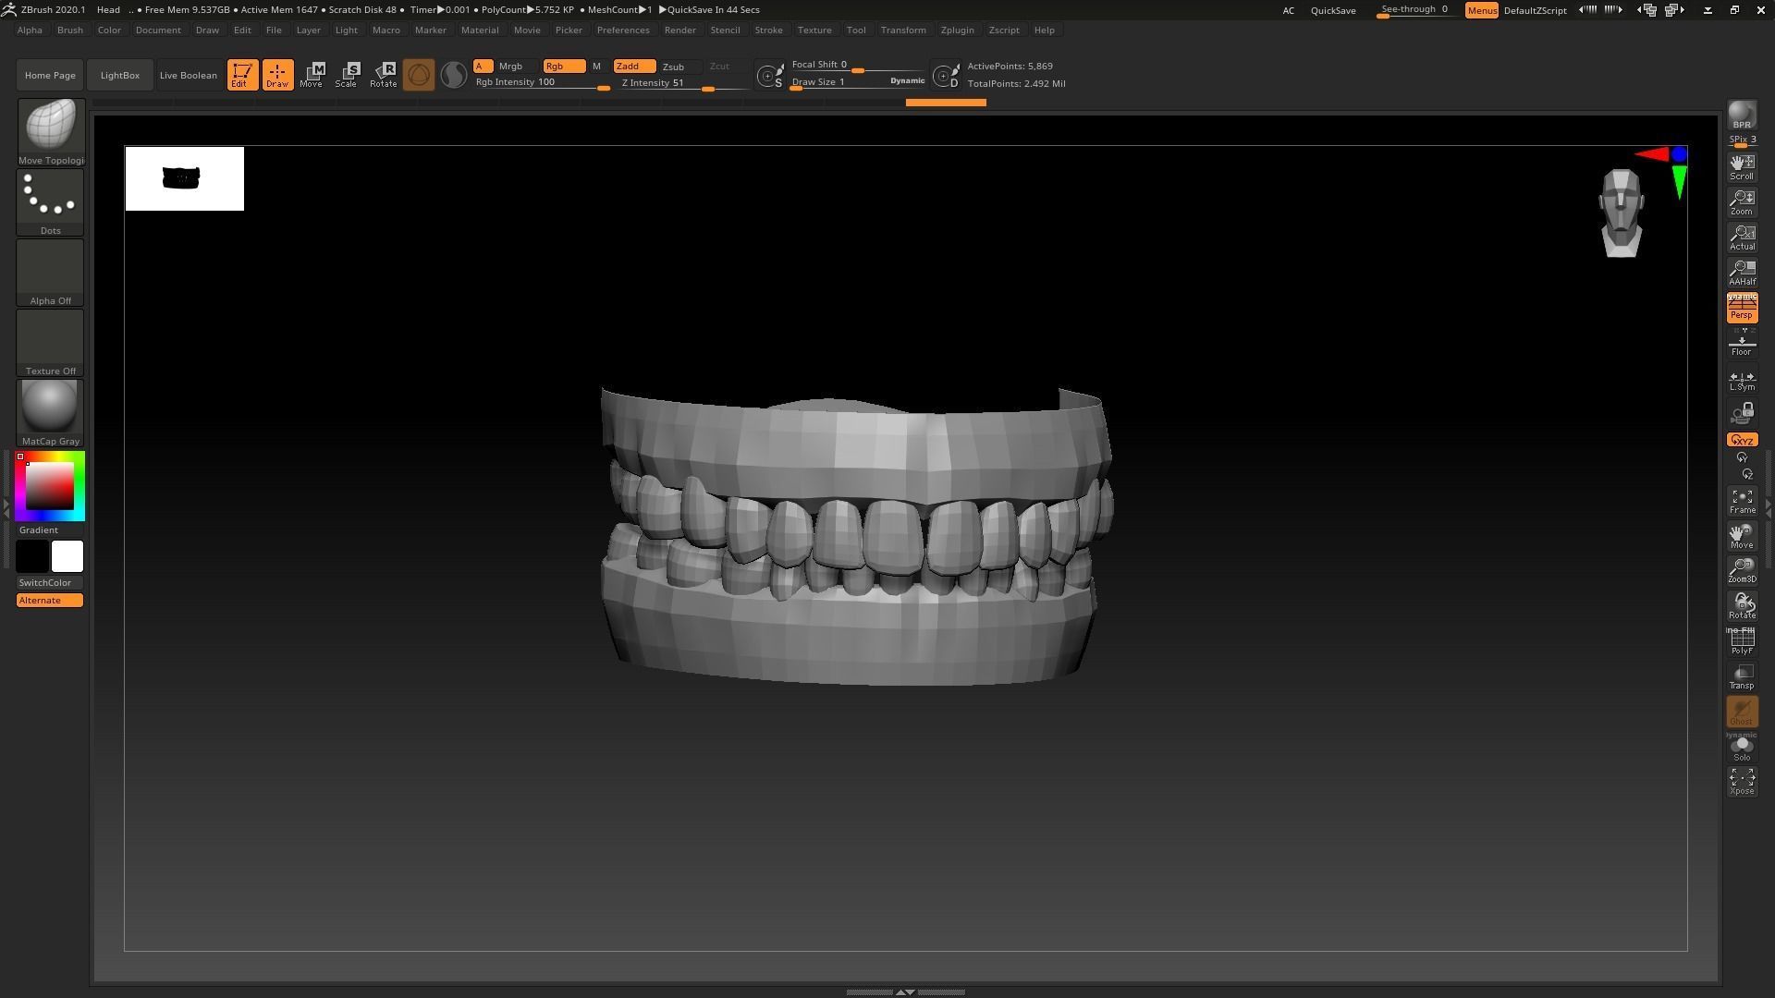
Task: Click the LightBox button
Action: pyautogui.click(x=120, y=75)
